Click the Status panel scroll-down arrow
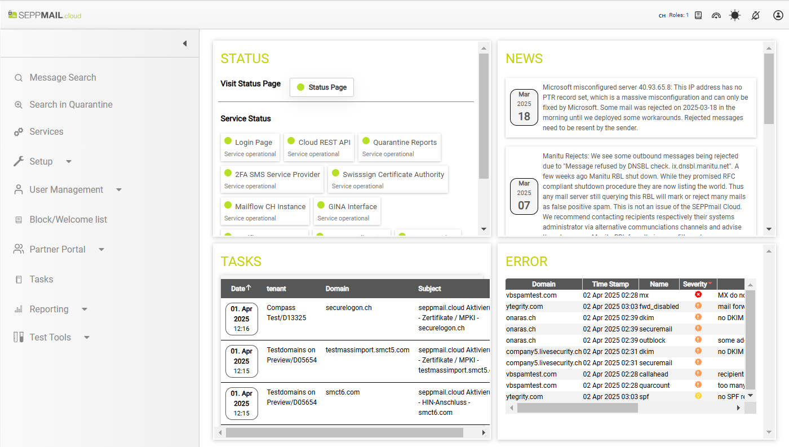 point(484,229)
